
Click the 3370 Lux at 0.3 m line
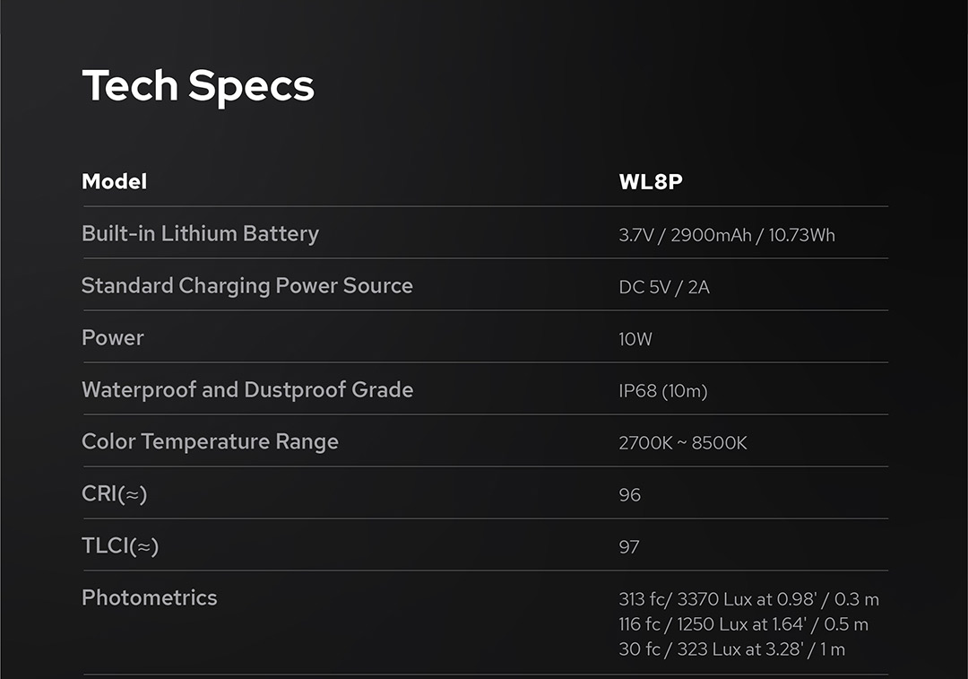tap(748, 599)
